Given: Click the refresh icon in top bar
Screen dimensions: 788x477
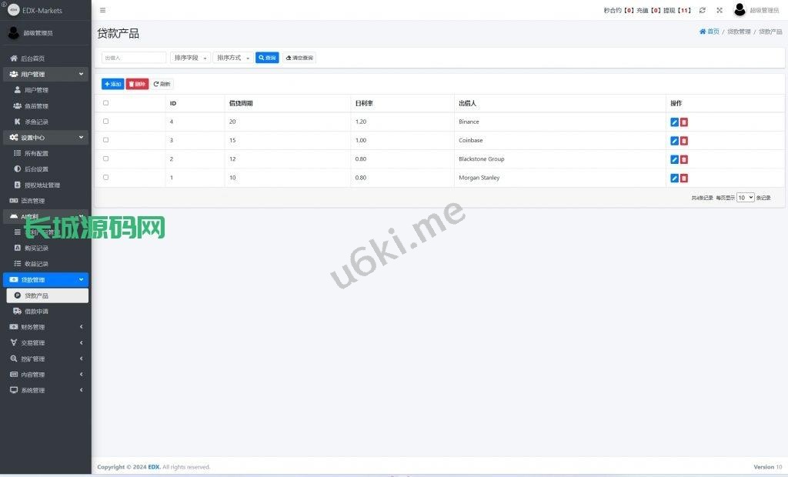Looking at the screenshot, I should click(x=702, y=10).
